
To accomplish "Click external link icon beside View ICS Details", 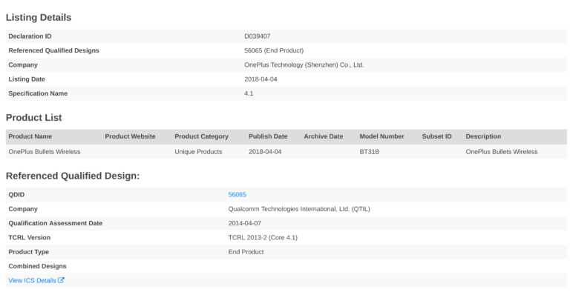I will click(61, 280).
